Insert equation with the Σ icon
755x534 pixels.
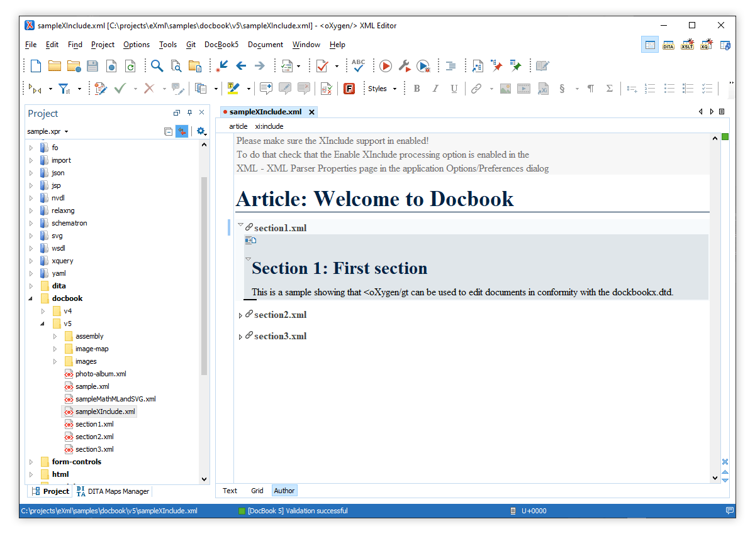[x=610, y=89]
